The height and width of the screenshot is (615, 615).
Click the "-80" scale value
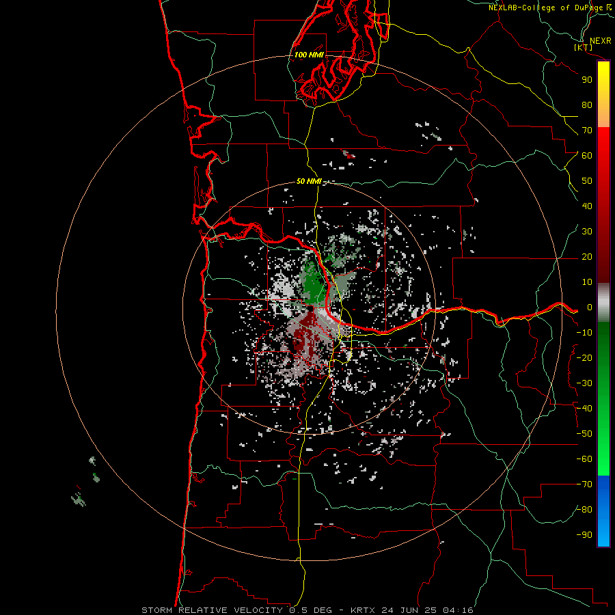[584, 510]
